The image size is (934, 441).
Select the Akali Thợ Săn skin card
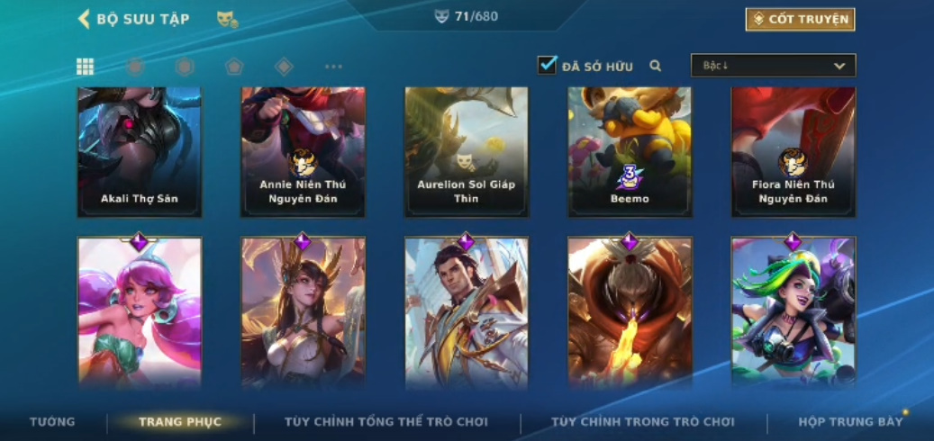(140, 152)
